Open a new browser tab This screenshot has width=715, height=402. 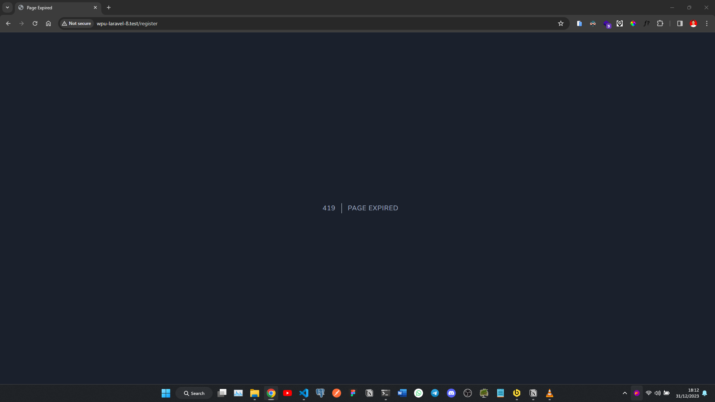109,7
